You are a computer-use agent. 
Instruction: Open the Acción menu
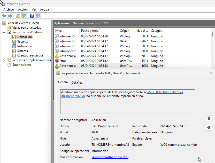pos(23,10)
